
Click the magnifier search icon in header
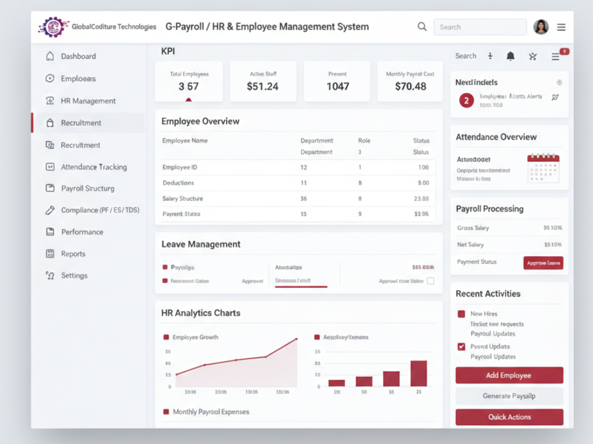pyautogui.click(x=422, y=27)
